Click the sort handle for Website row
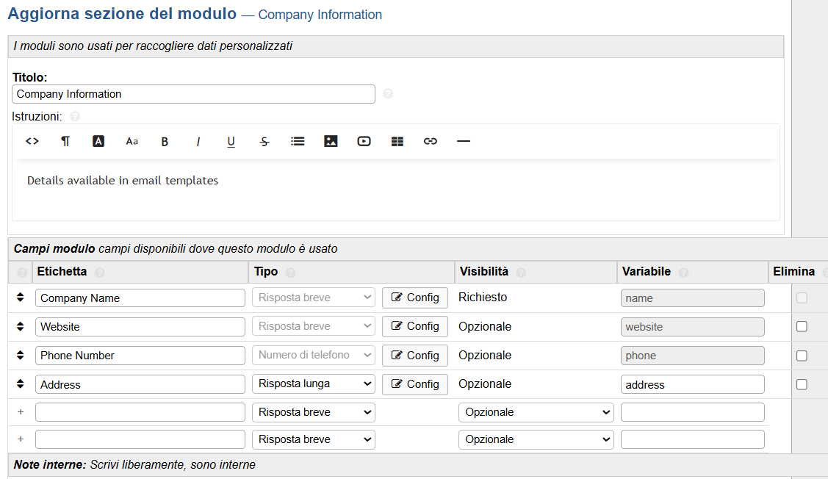Viewport: 828px width, 479px height. (x=21, y=326)
